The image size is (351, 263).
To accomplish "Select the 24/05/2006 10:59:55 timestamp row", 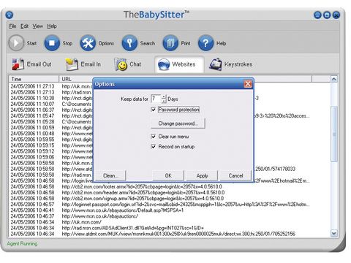I will (32, 140).
